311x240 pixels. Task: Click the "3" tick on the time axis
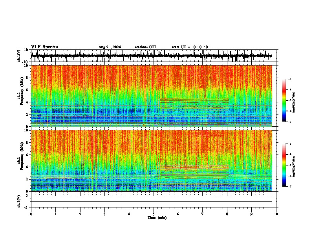point(104,214)
